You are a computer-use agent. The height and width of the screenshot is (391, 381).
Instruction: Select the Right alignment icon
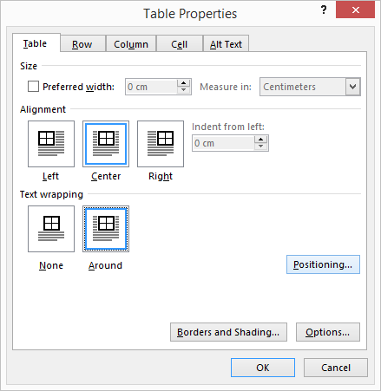(x=161, y=144)
